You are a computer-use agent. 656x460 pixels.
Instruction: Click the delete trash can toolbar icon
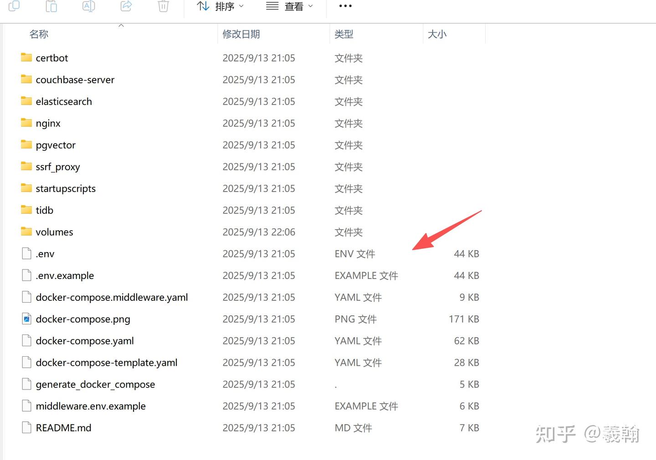coord(163,6)
